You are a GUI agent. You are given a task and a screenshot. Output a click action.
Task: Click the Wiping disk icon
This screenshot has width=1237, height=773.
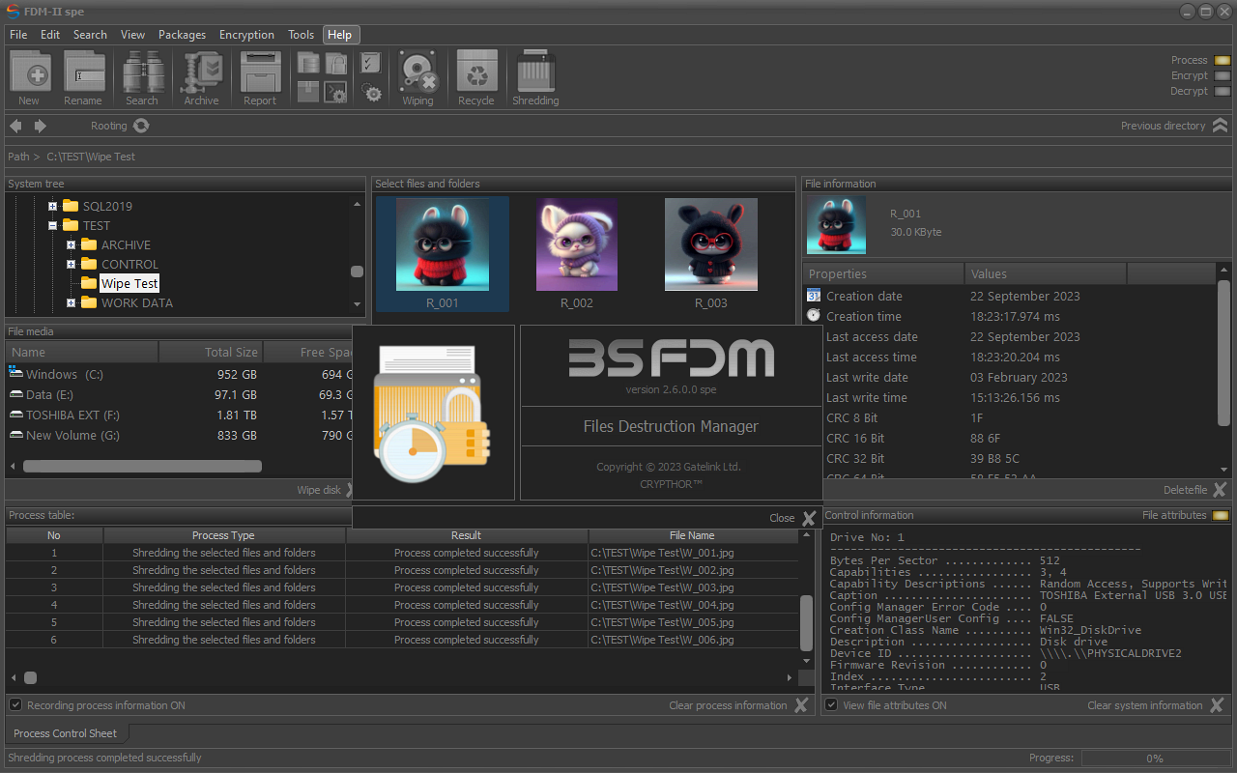tap(418, 72)
